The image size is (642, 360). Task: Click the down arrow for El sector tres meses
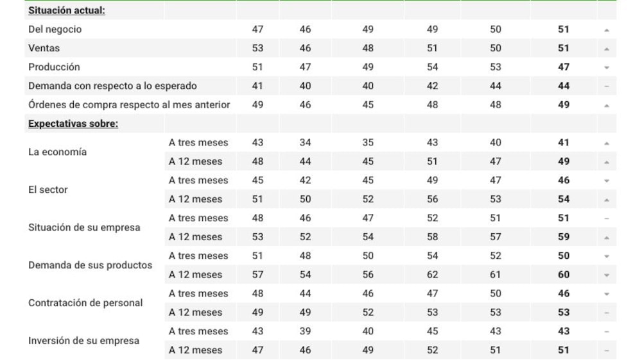click(x=607, y=181)
